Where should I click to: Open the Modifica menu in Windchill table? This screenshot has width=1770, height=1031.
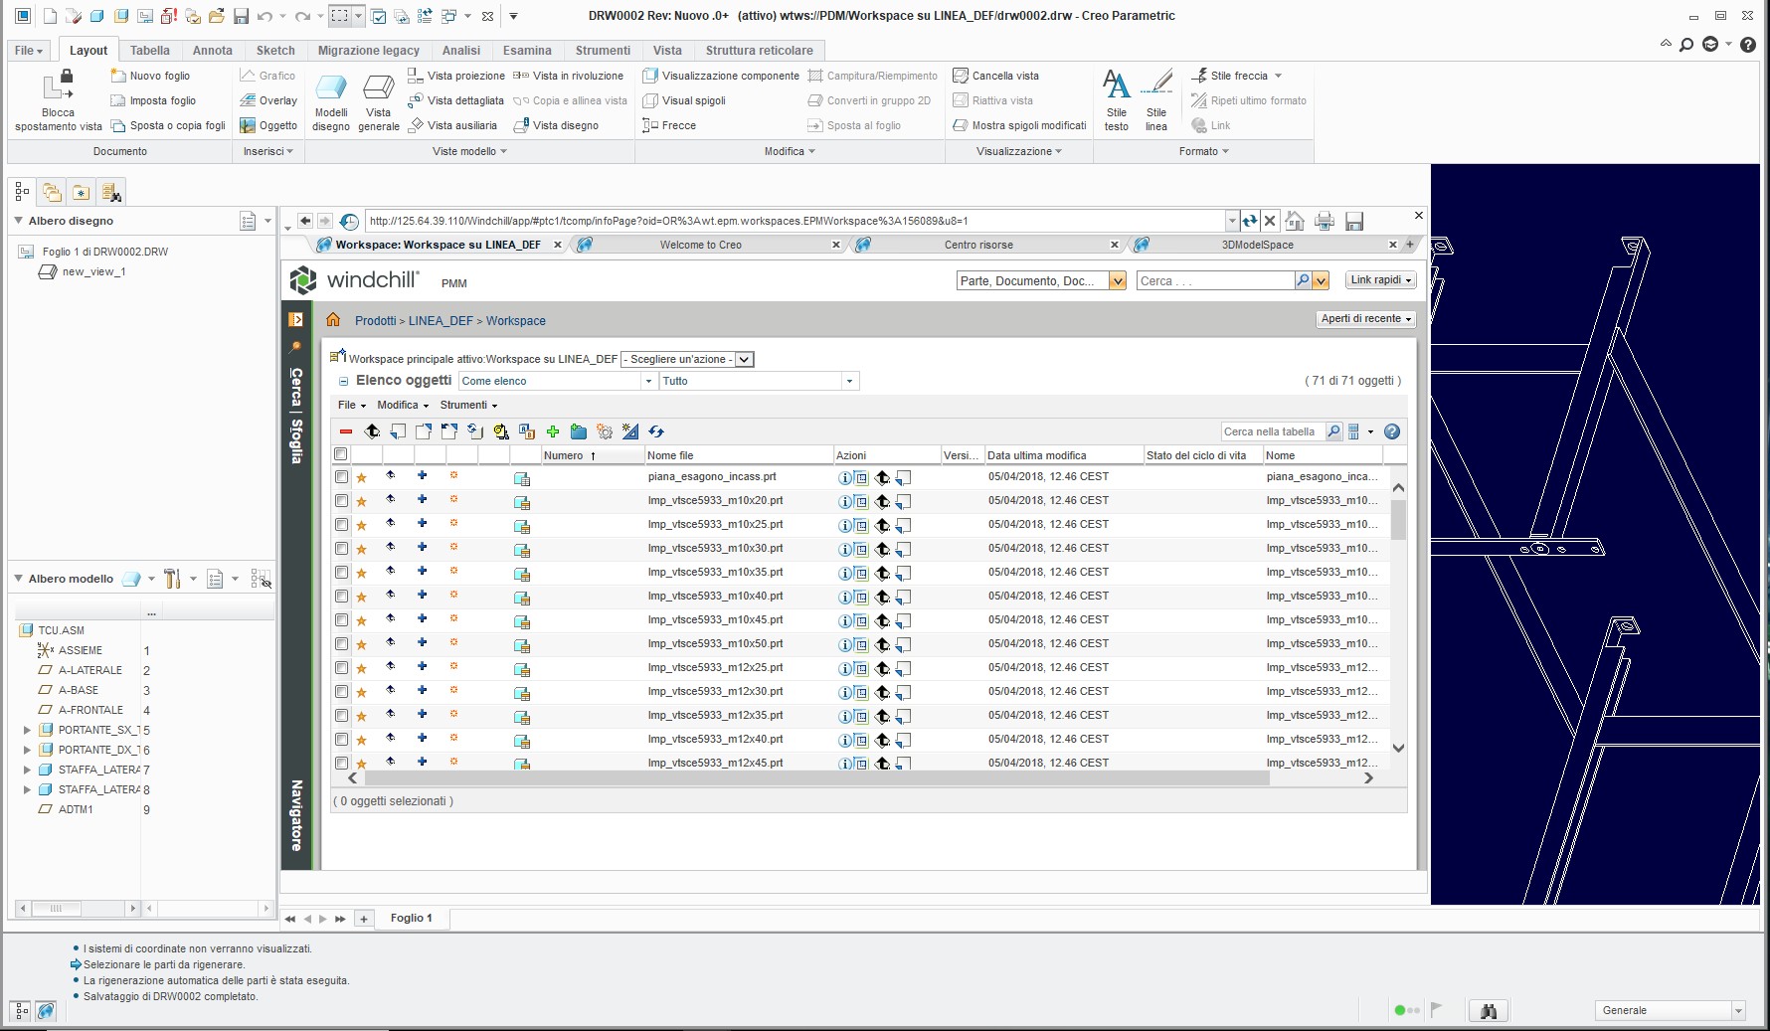[403, 405]
